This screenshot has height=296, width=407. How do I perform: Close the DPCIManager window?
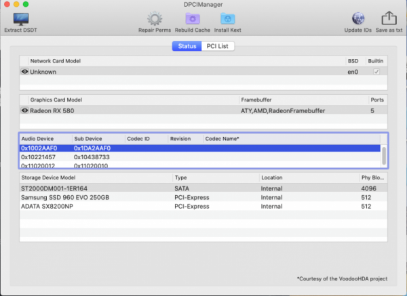coord(7,4)
